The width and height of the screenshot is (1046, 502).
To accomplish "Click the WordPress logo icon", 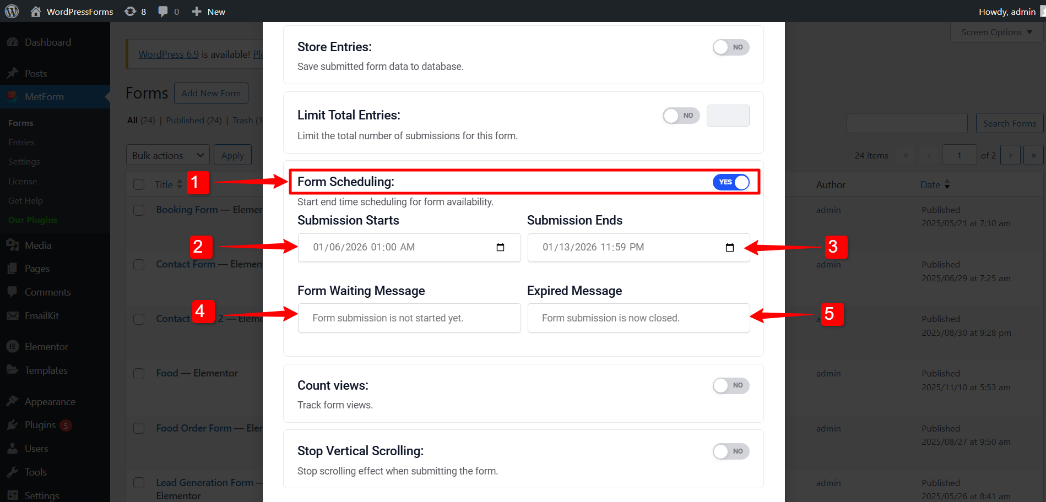I will (x=12, y=12).
